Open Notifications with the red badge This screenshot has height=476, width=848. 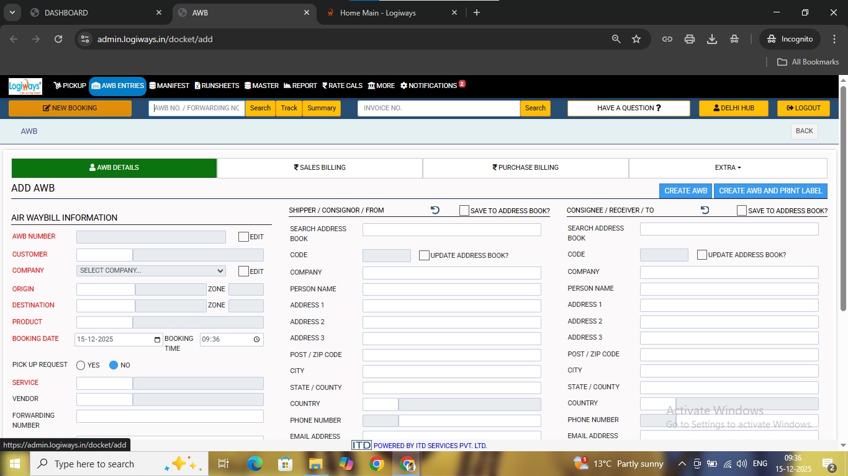[433, 86]
